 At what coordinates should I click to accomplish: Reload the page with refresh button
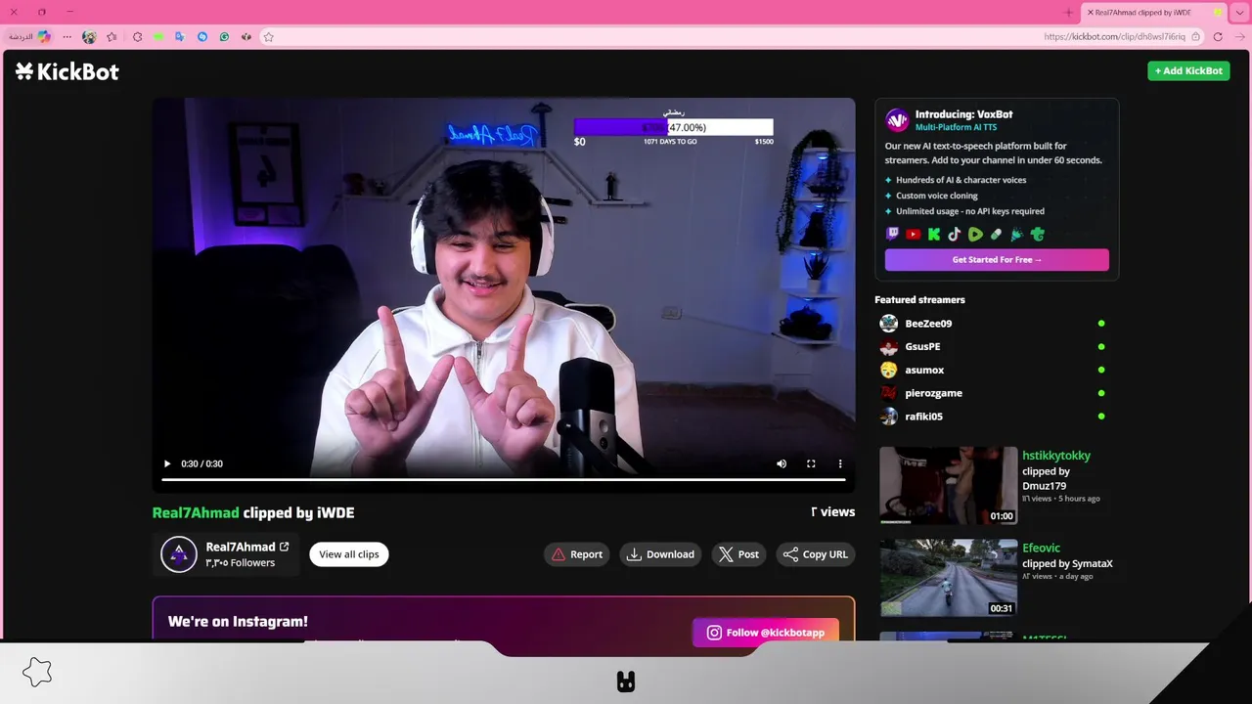(1218, 37)
